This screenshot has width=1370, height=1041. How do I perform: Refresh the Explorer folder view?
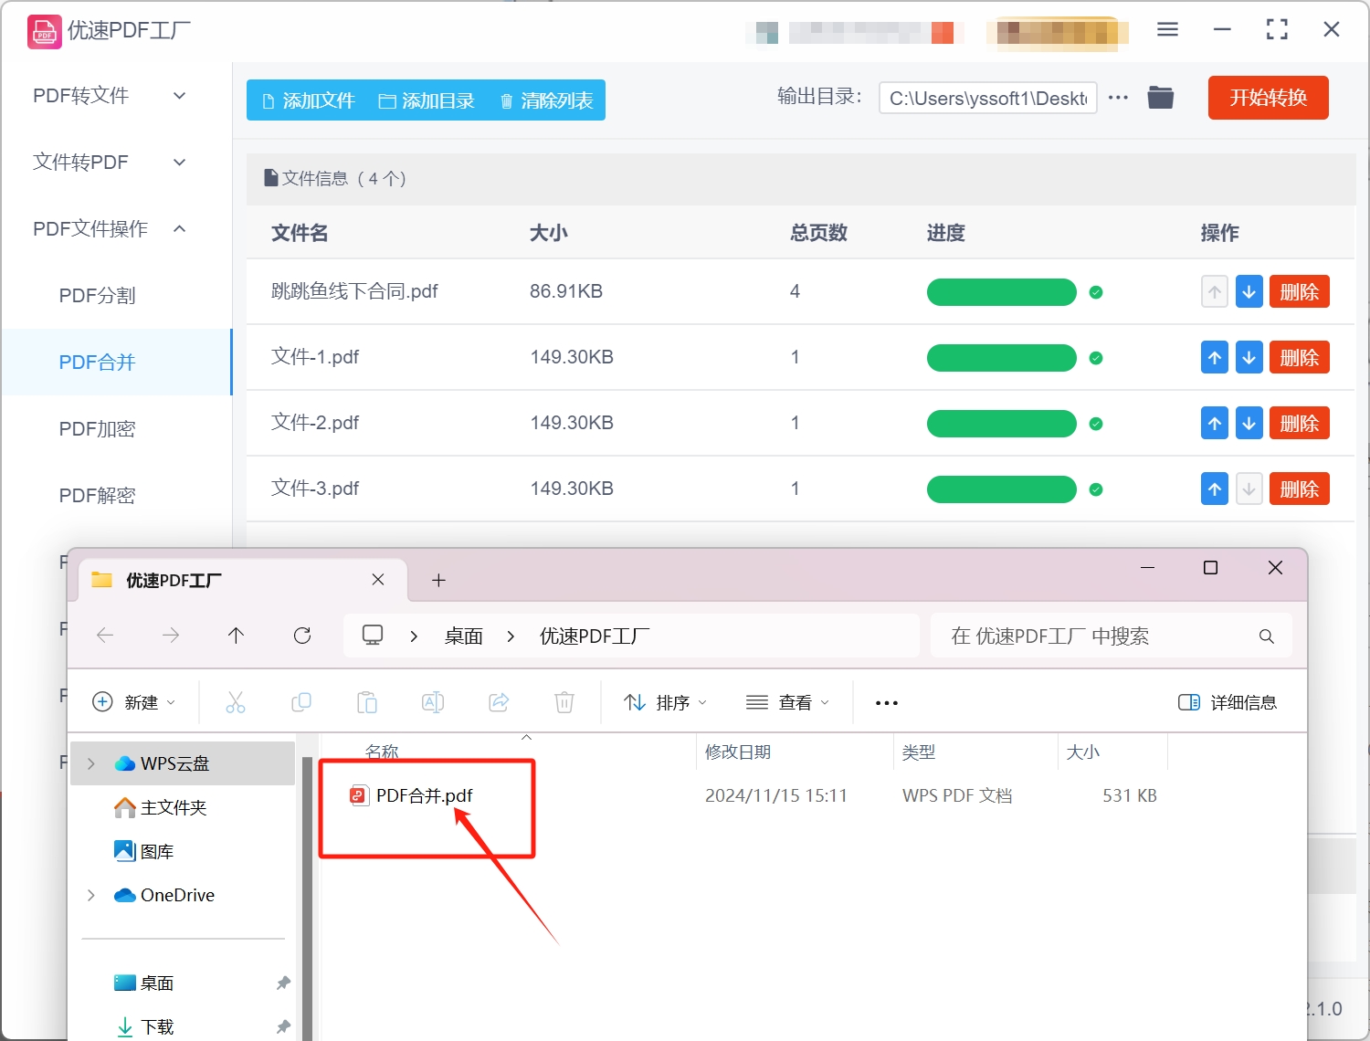pyautogui.click(x=302, y=636)
